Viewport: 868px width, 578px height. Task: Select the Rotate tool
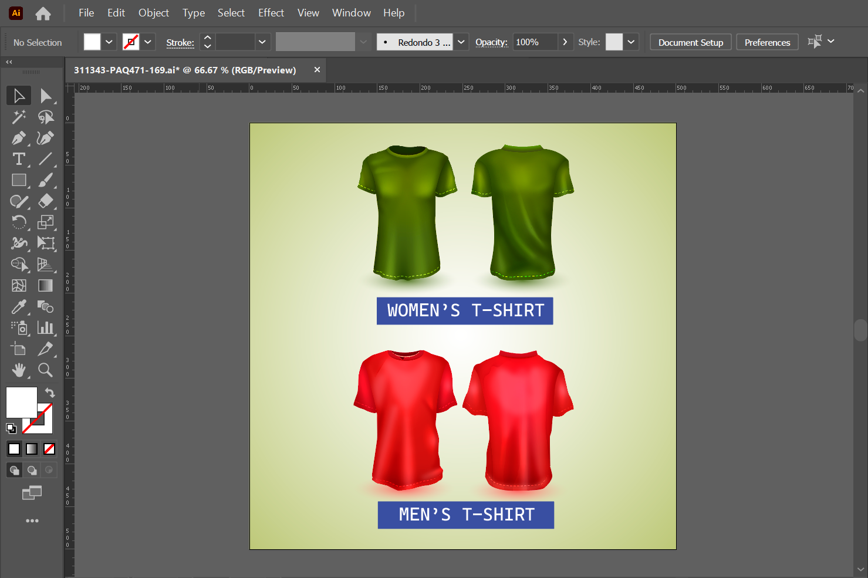[x=19, y=222]
